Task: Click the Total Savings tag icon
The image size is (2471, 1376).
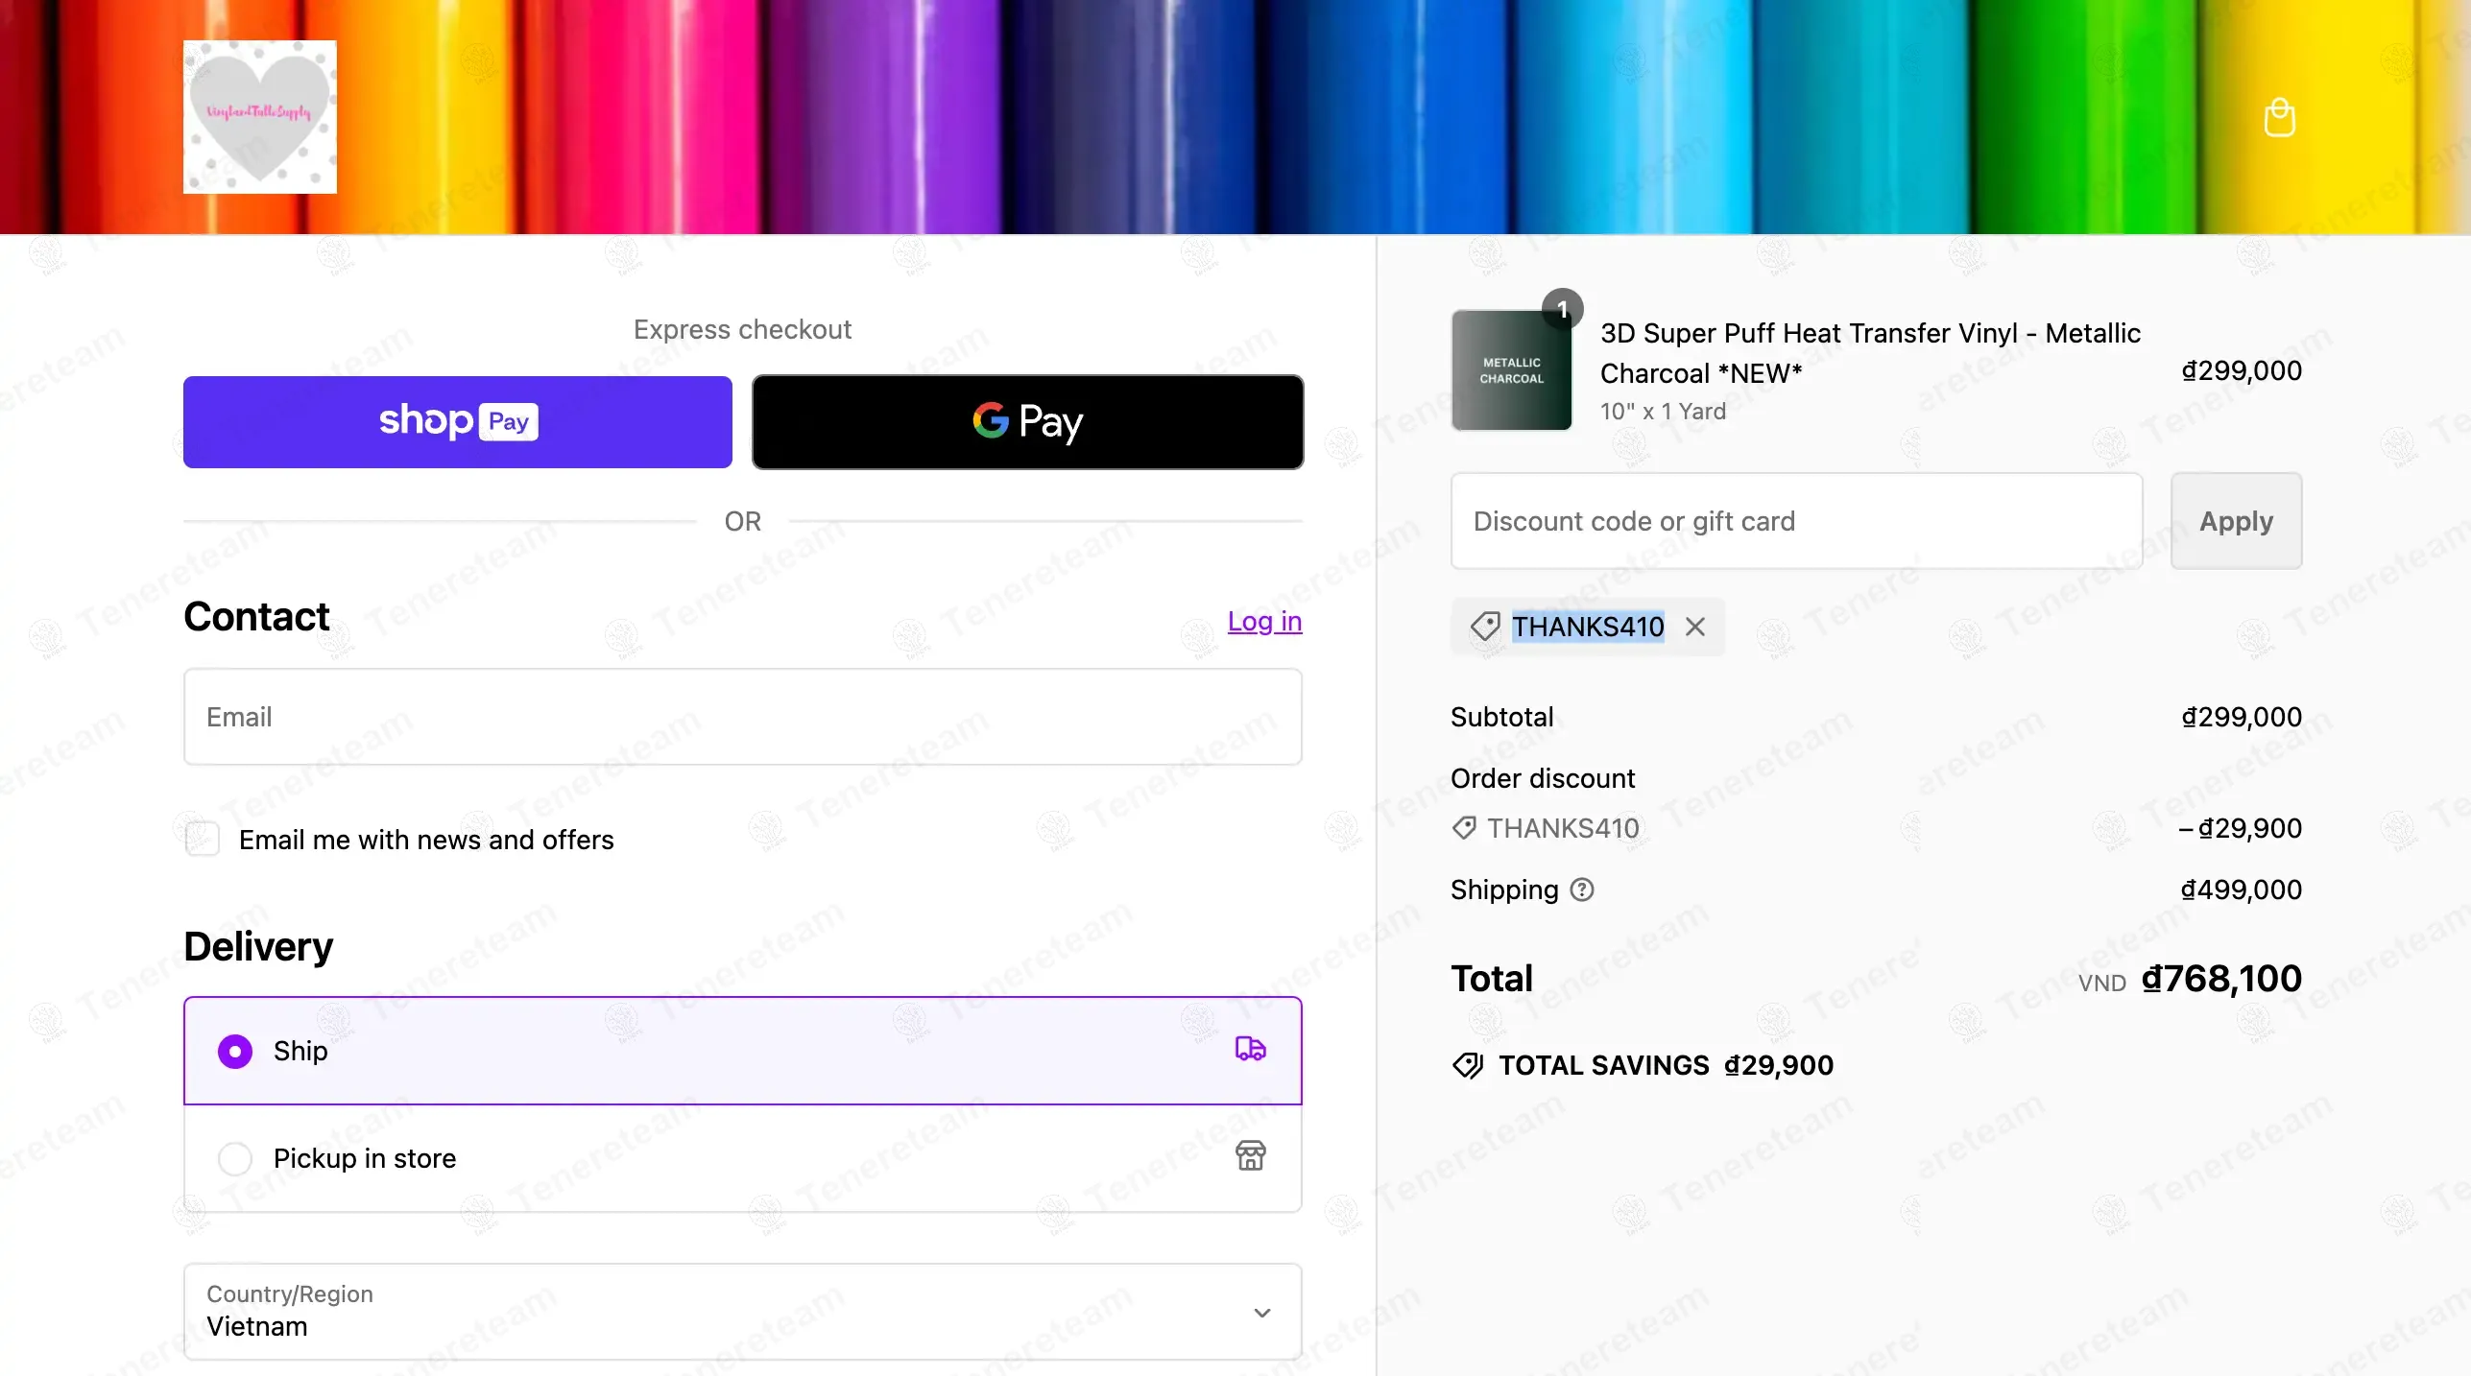Action: pos(1468,1065)
